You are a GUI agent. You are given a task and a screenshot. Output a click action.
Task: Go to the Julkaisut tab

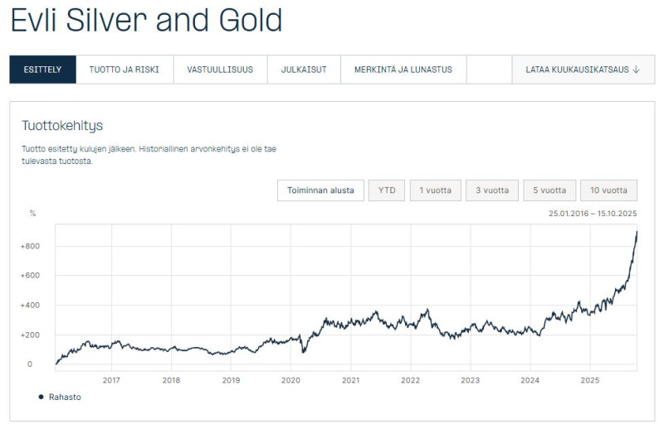click(304, 70)
